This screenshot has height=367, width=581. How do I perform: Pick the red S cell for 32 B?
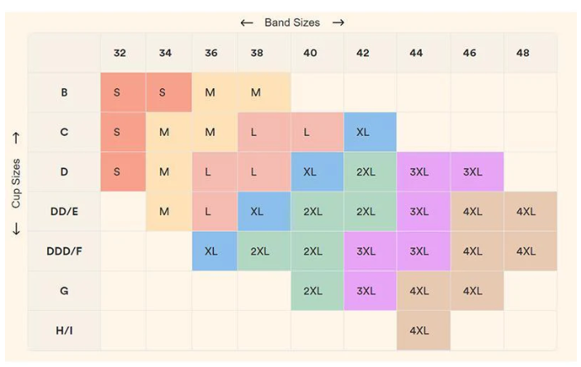117,92
